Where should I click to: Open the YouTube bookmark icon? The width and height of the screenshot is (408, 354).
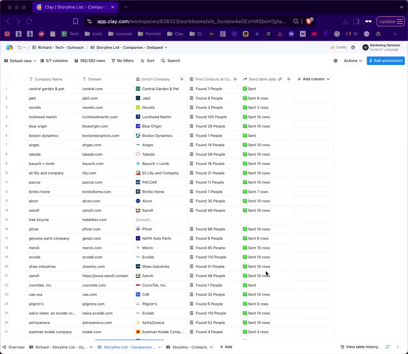tap(314, 34)
